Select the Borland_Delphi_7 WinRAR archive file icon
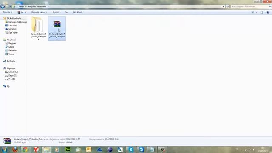 pyautogui.click(x=57, y=24)
